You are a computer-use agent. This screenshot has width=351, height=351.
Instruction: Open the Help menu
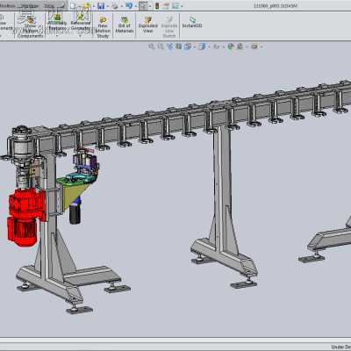(x=48, y=6)
